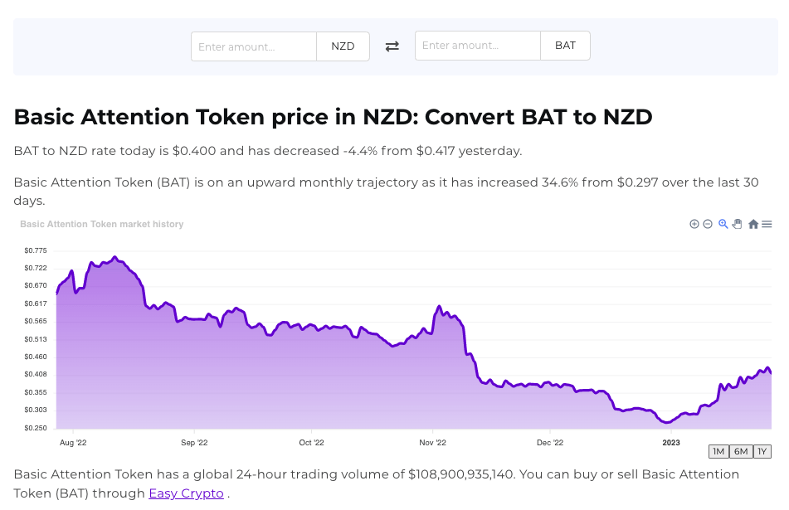Follow the Easy Crypto link
Viewport: 789px width, 510px height.
(x=186, y=493)
